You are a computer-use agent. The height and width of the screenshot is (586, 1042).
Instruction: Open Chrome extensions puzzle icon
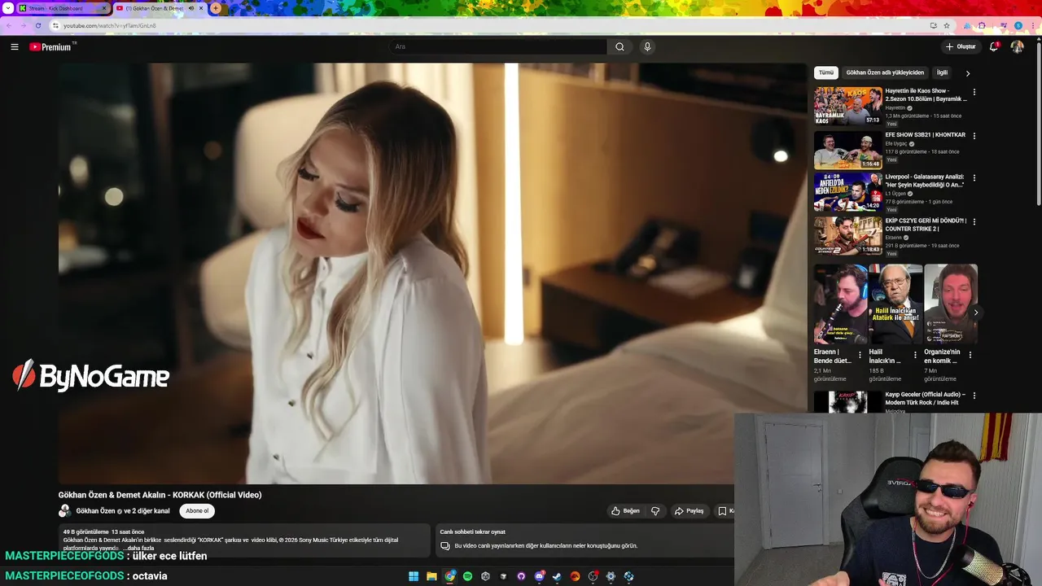[982, 25]
